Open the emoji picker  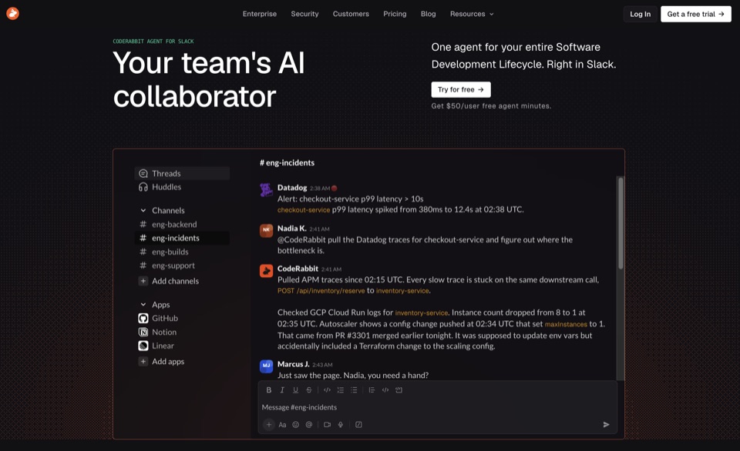tap(295, 425)
